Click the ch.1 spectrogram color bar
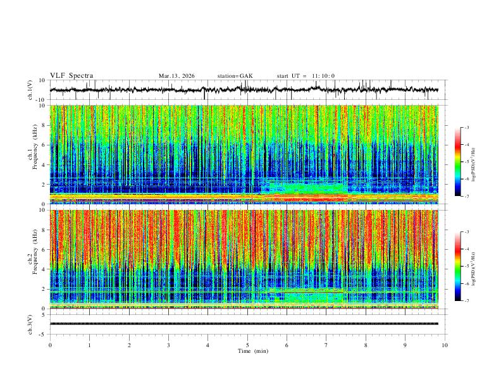The image size is (501, 387). click(457, 162)
